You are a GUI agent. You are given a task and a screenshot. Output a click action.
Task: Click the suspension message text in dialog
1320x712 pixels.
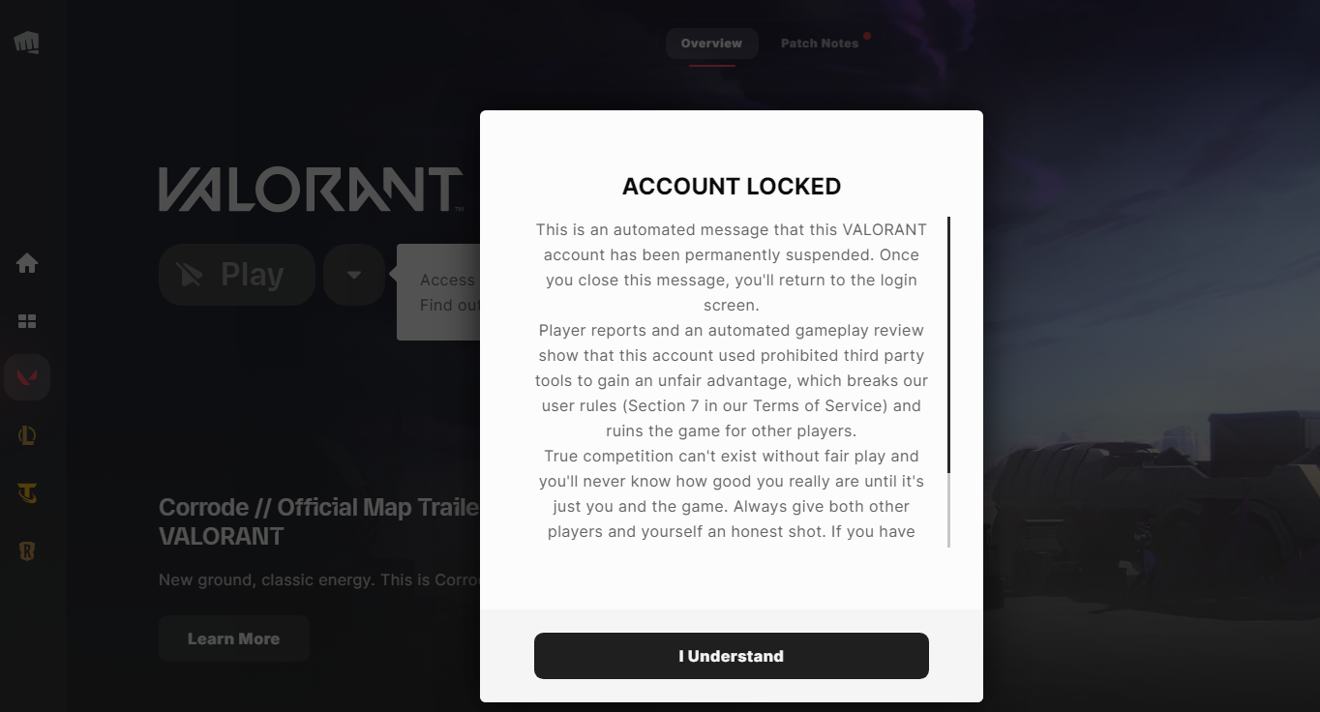coord(731,380)
